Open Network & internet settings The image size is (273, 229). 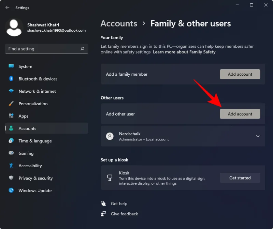pos(37,91)
